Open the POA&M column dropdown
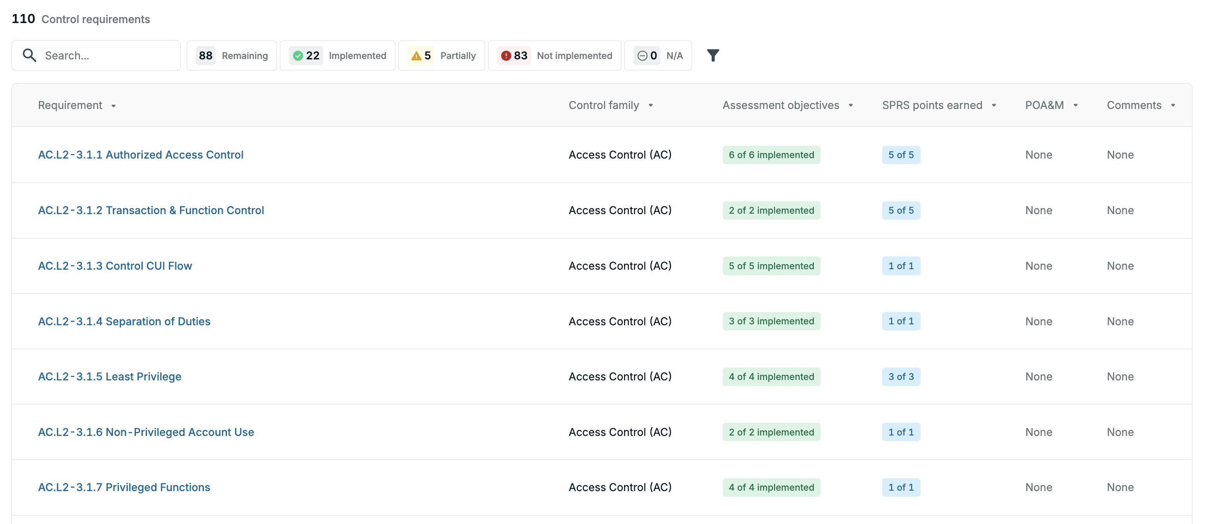 [1075, 106]
